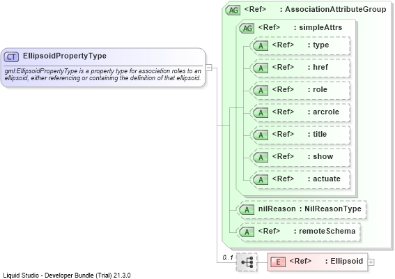Screen dimensions: 395x279
Task: Select the ': role' attribute label
Action: (x=318, y=89)
